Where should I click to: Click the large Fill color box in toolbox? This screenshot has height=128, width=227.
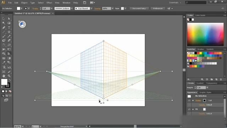(x=4, y=82)
